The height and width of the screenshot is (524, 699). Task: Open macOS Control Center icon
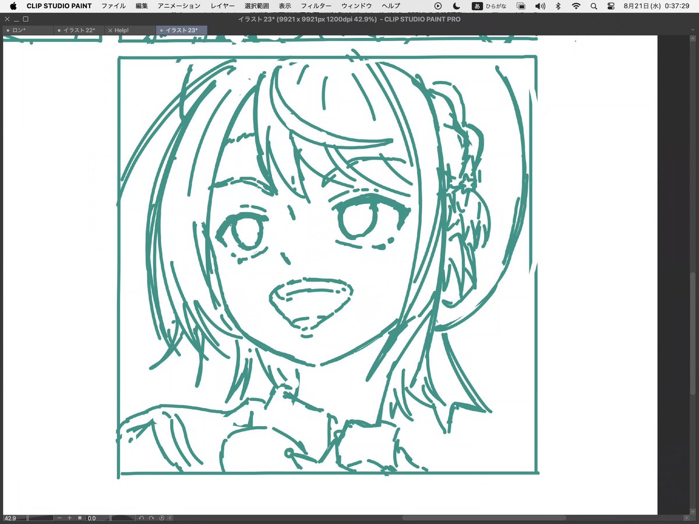[610, 6]
